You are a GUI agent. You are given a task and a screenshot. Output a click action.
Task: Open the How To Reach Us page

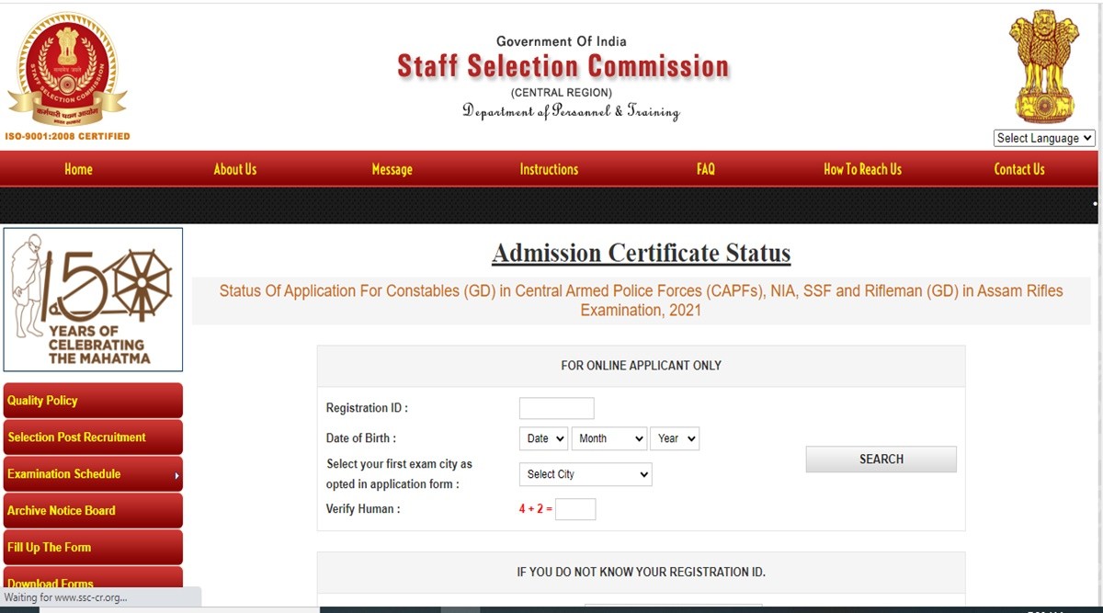click(862, 169)
